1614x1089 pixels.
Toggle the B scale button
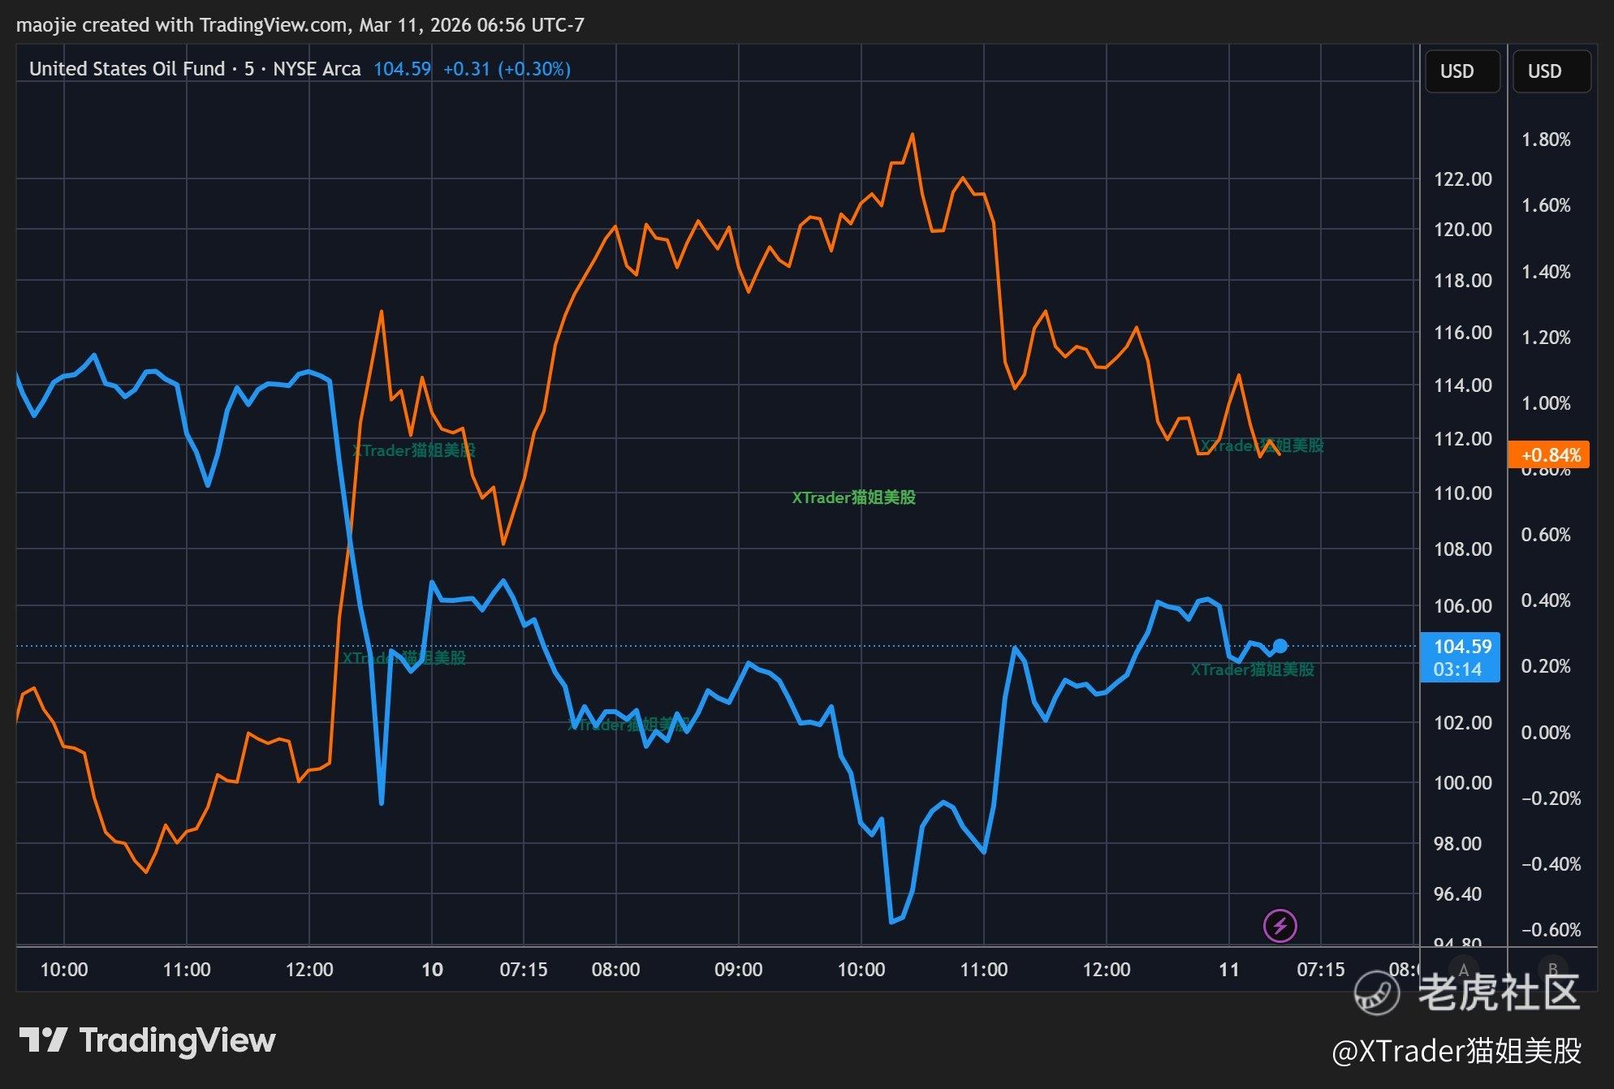click(x=1552, y=969)
